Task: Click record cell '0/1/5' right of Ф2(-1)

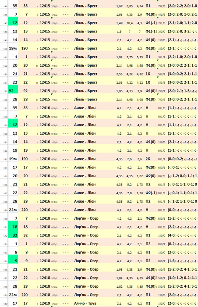Action: (162, 193)
